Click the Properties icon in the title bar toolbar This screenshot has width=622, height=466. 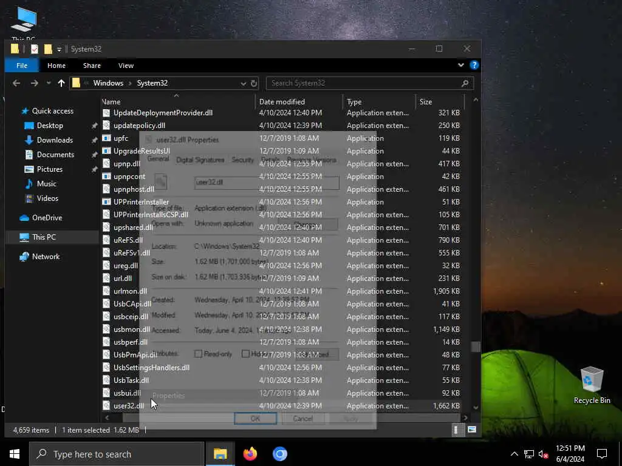[35, 49]
